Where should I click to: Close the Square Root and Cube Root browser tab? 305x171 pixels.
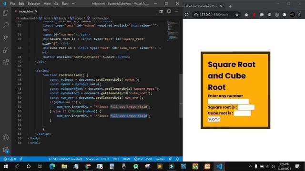click(221, 6)
